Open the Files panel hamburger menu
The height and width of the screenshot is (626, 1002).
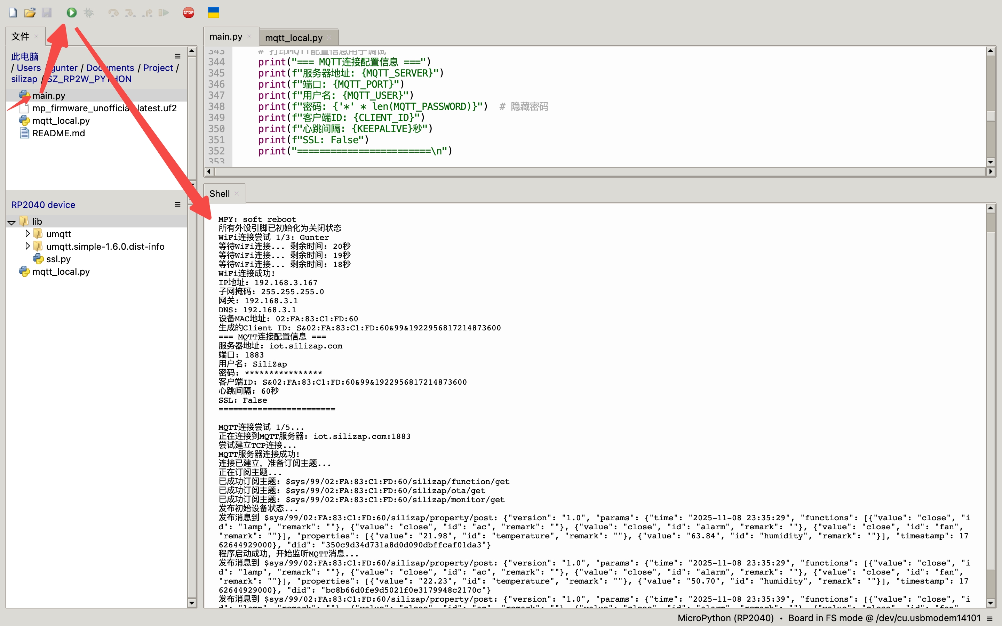pos(177,56)
